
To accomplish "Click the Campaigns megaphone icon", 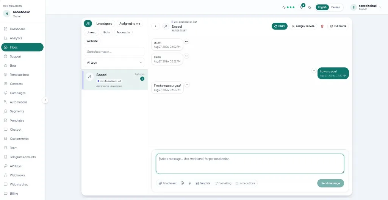I will 5,93.
